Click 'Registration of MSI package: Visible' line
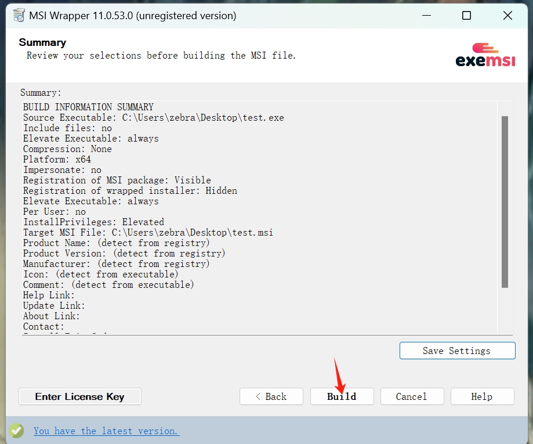 click(x=117, y=180)
